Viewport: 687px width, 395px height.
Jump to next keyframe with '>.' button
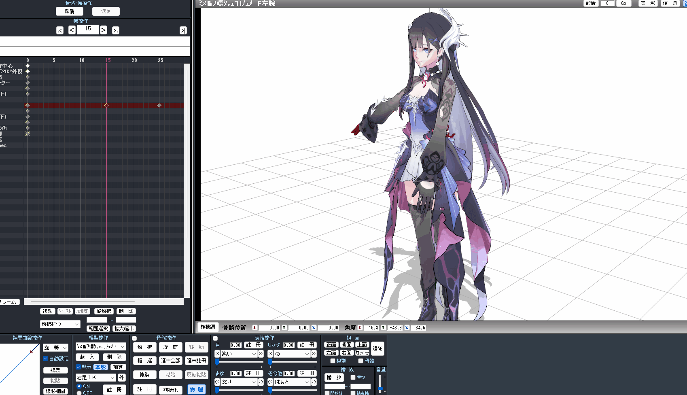click(x=116, y=30)
